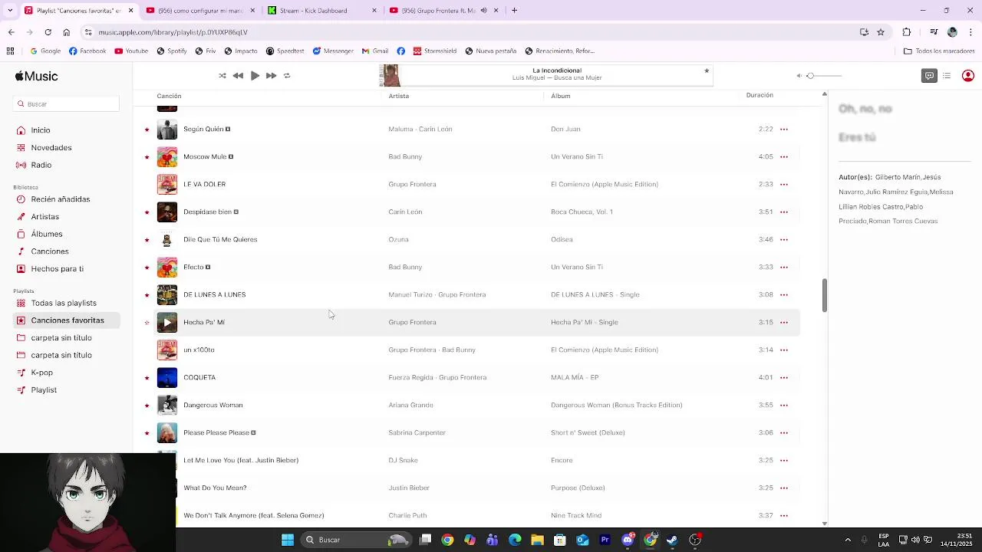
Task: Play La Incondicional with the main play button
Action: [x=255, y=76]
